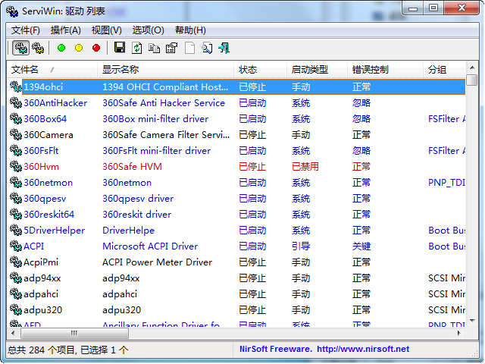Click gear icon of 360Box64 row
Screen dimensions: 485x364
tap(15, 119)
